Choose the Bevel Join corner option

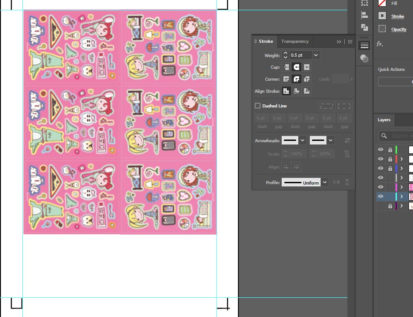click(x=307, y=79)
